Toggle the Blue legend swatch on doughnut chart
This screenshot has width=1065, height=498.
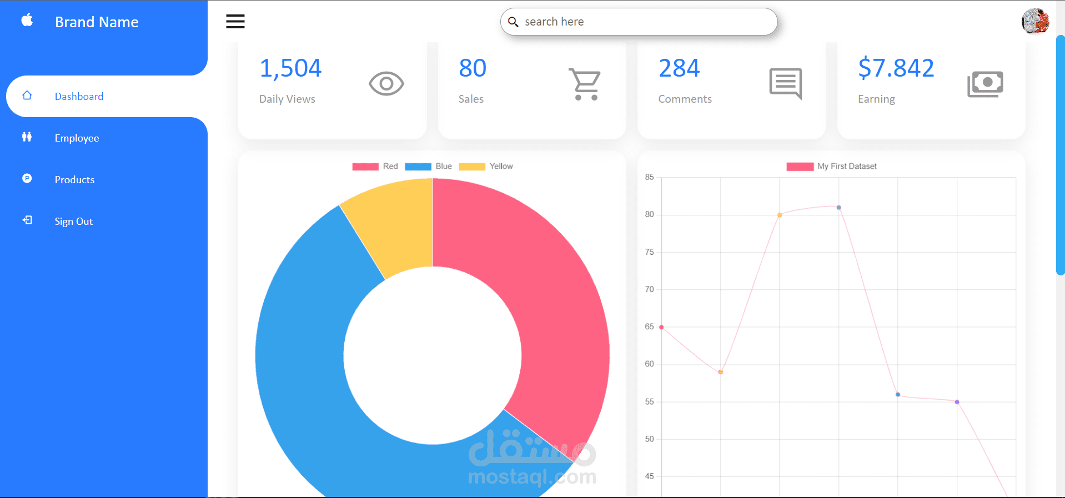tap(418, 167)
